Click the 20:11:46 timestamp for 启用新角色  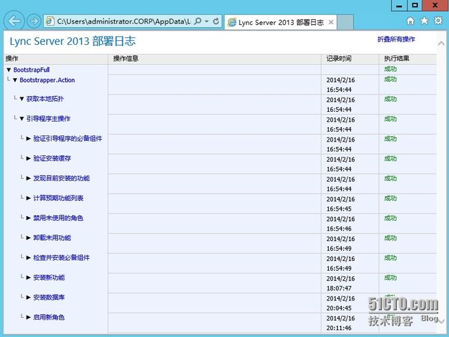pyautogui.click(x=338, y=328)
